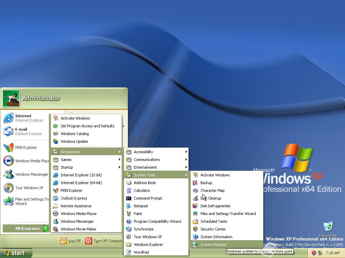Expand the Accessories submenu arrow
This screenshot has height=258, width=345.
click(120, 152)
